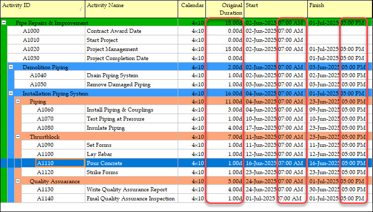Click the finish date of Insulate Piping
The width and height of the screenshot is (373, 212).
[324, 128]
